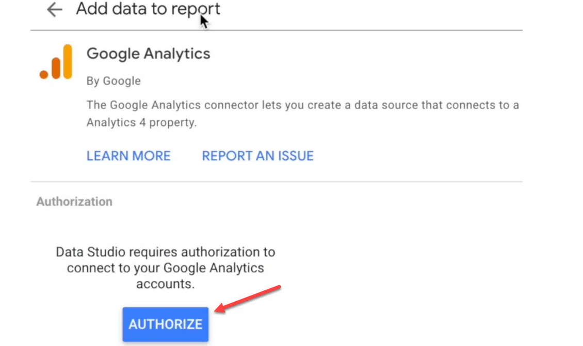Click the mouse pointer graphic near title
The image size is (583, 346).
(204, 21)
